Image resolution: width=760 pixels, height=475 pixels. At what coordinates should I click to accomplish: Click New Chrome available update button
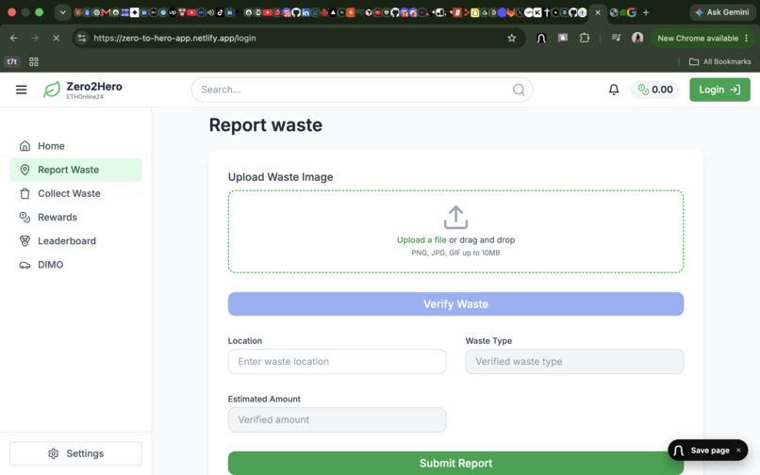[702, 38]
